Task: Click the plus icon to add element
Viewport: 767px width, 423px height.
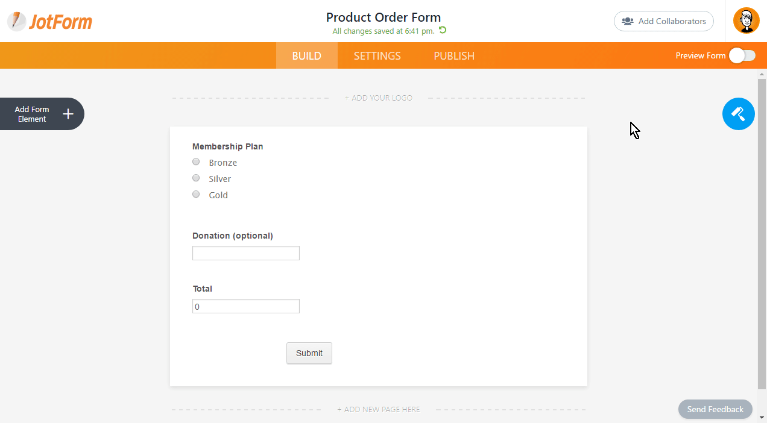Action: pos(68,114)
